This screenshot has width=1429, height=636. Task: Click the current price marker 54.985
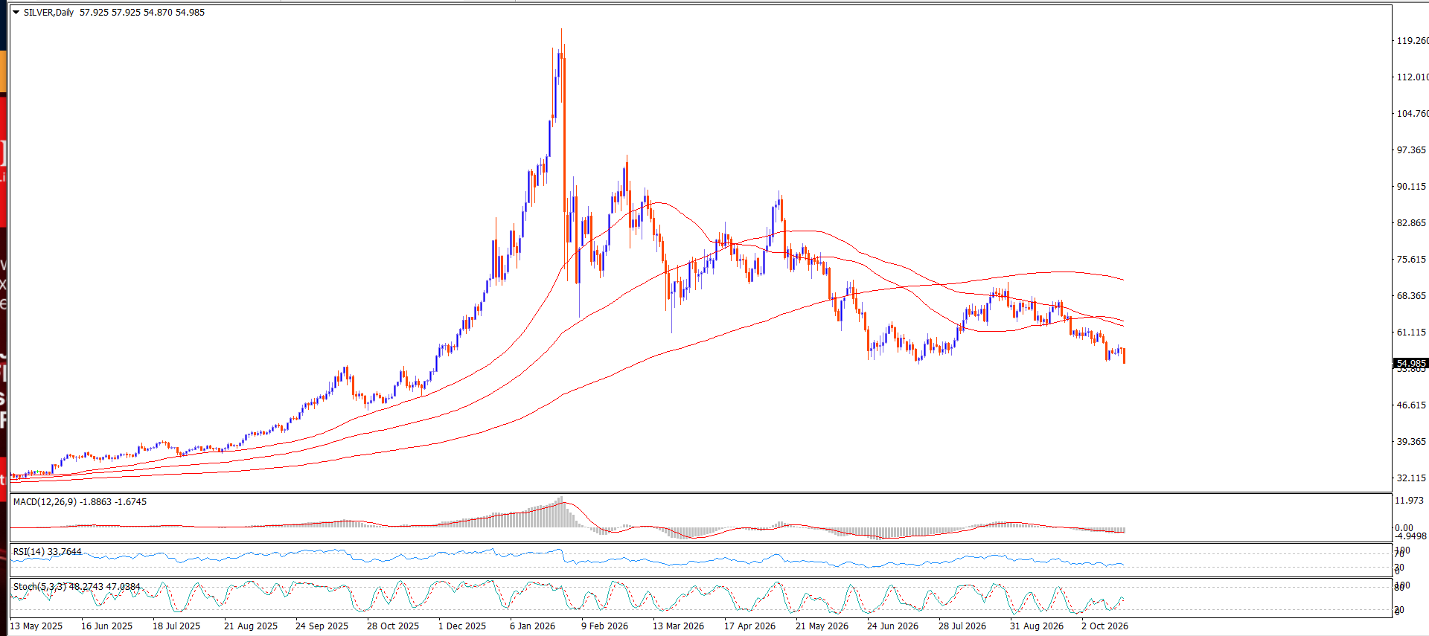[x=1411, y=364]
